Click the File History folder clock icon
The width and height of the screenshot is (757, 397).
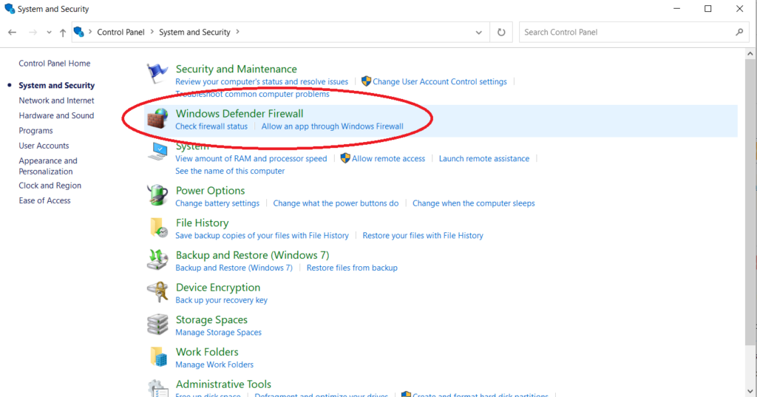(x=158, y=228)
